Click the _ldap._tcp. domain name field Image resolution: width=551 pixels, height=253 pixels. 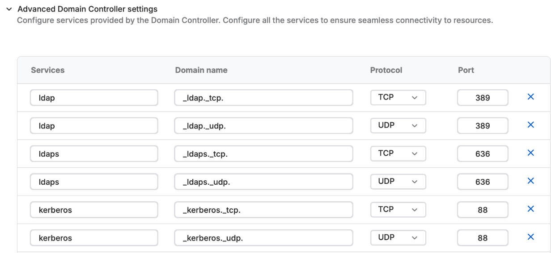[x=263, y=98]
